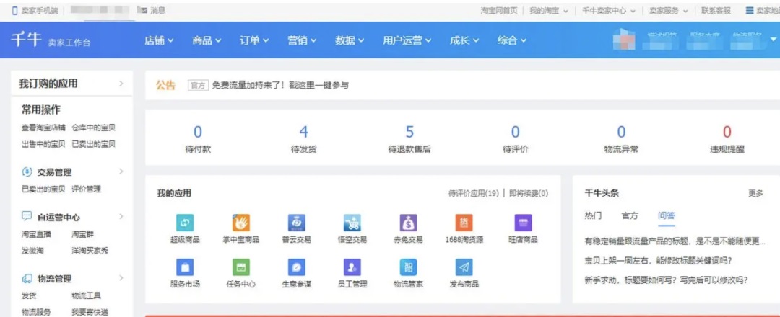The width and height of the screenshot is (780, 317).
Task: Open 淘宝直播 link
Action: (x=36, y=233)
